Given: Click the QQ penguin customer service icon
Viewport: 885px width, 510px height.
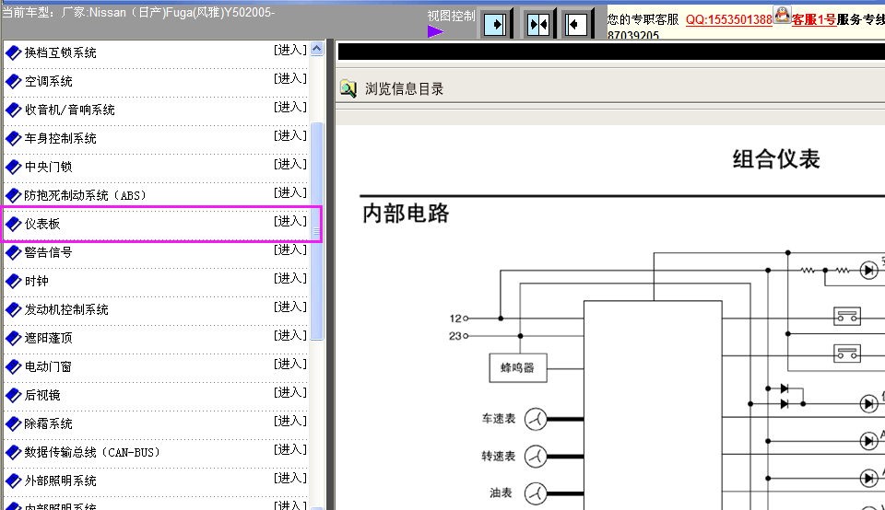Looking at the screenshot, I should 782,15.
